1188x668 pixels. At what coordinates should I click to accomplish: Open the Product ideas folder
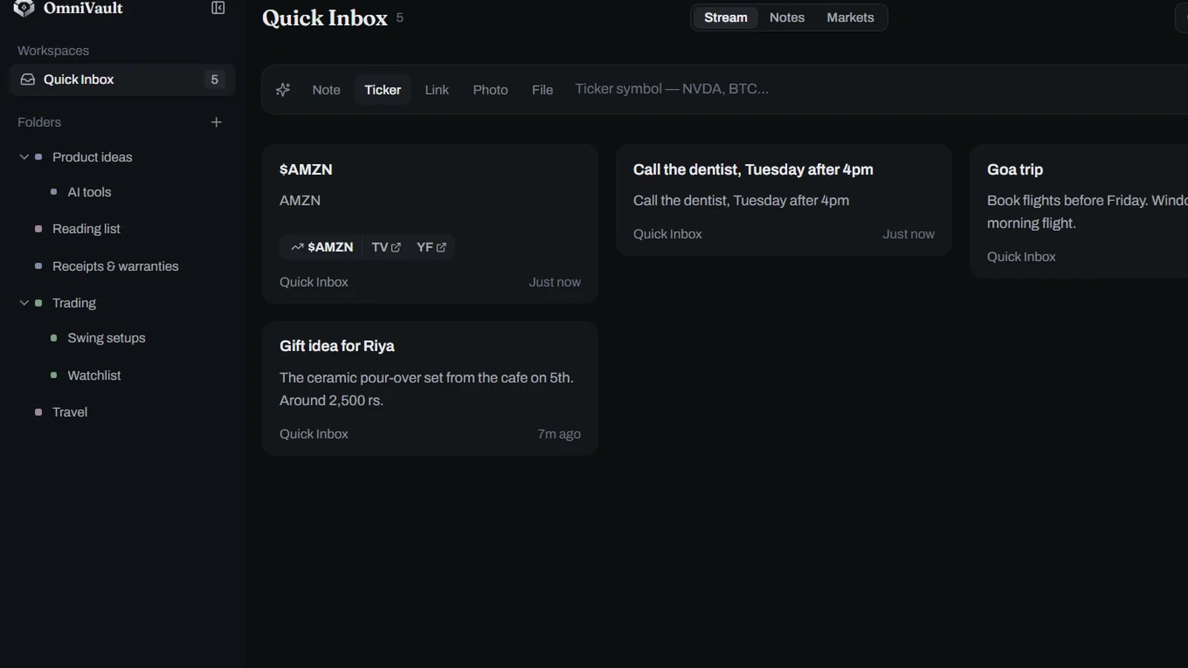click(92, 157)
